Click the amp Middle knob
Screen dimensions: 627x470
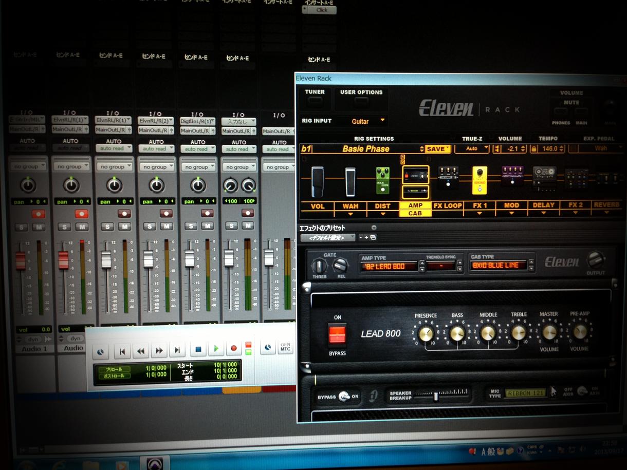click(x=488, y=333)
